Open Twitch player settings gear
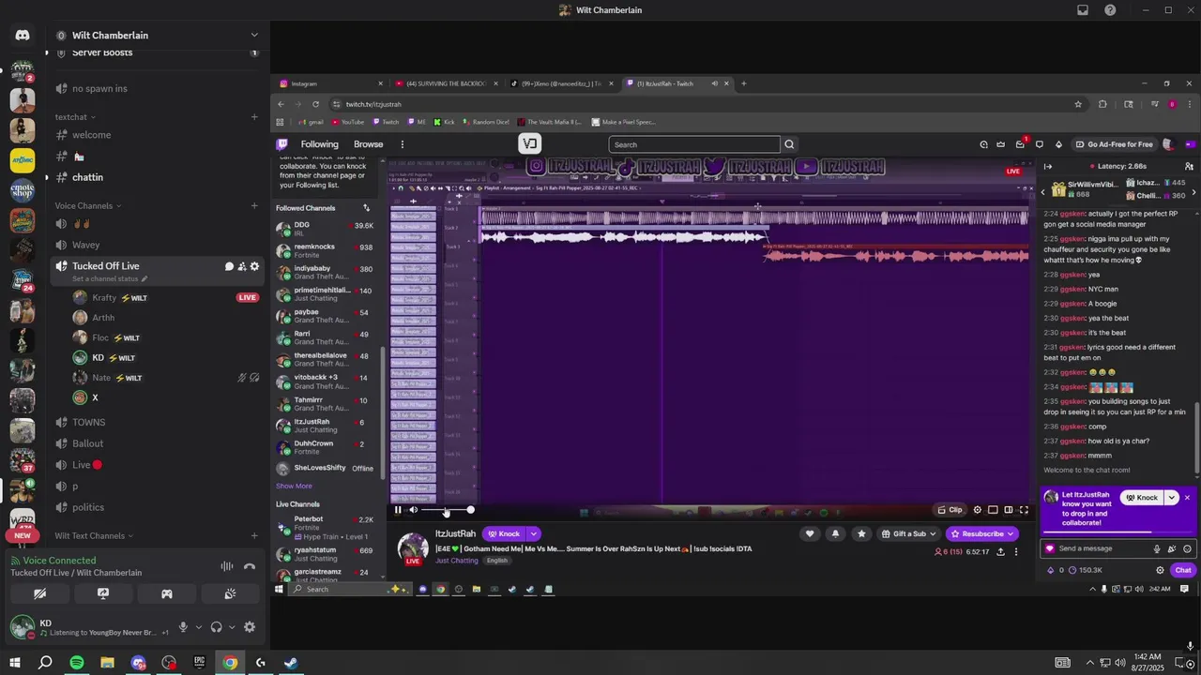1201x675 pixels. (x=977, y=510)
